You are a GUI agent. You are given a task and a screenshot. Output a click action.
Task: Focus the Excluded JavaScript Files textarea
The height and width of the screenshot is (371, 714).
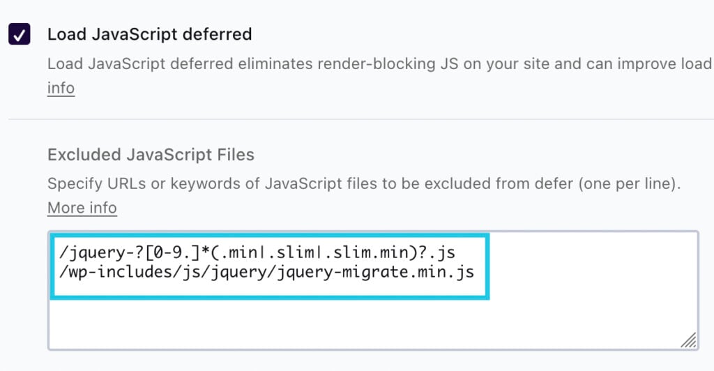click(x=374, y=290)
